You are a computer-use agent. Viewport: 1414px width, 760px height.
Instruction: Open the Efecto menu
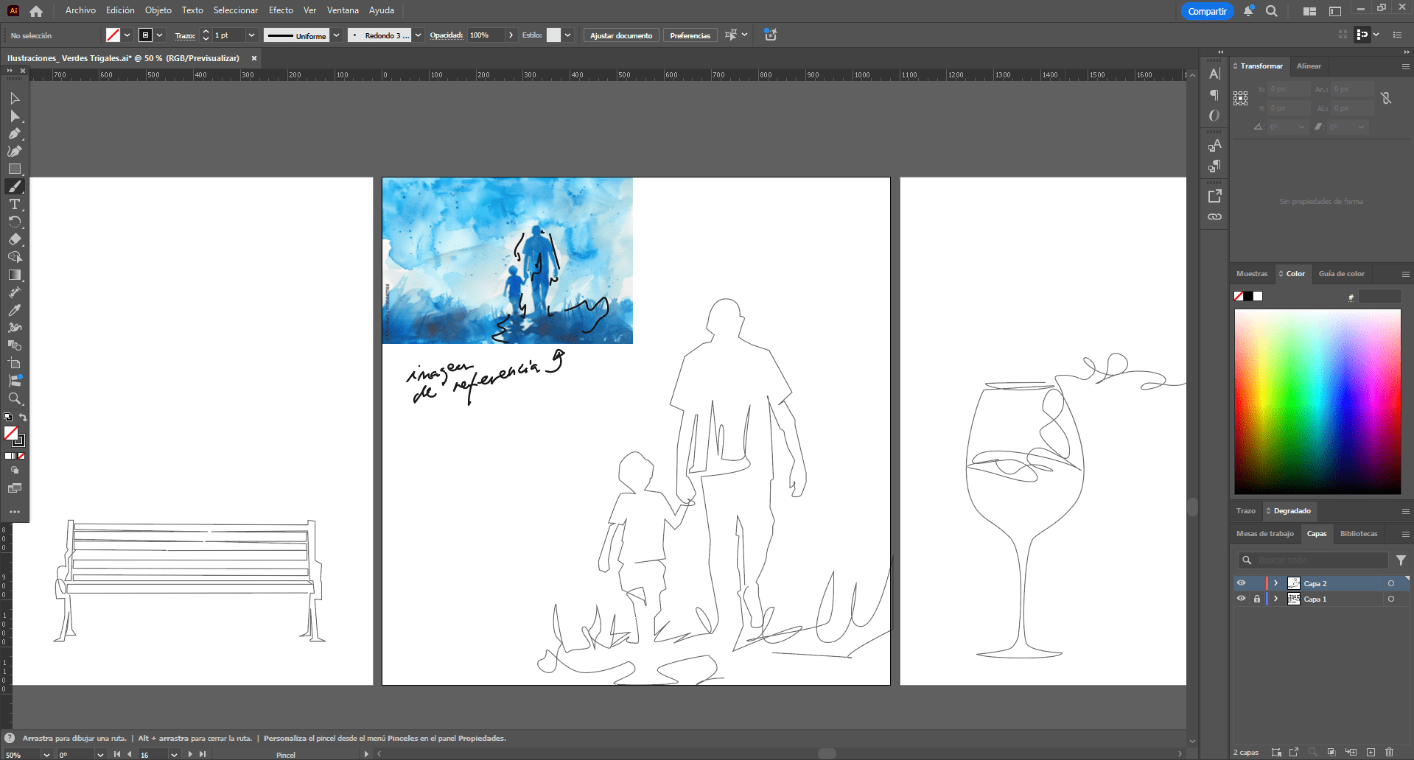coord(281,10)
